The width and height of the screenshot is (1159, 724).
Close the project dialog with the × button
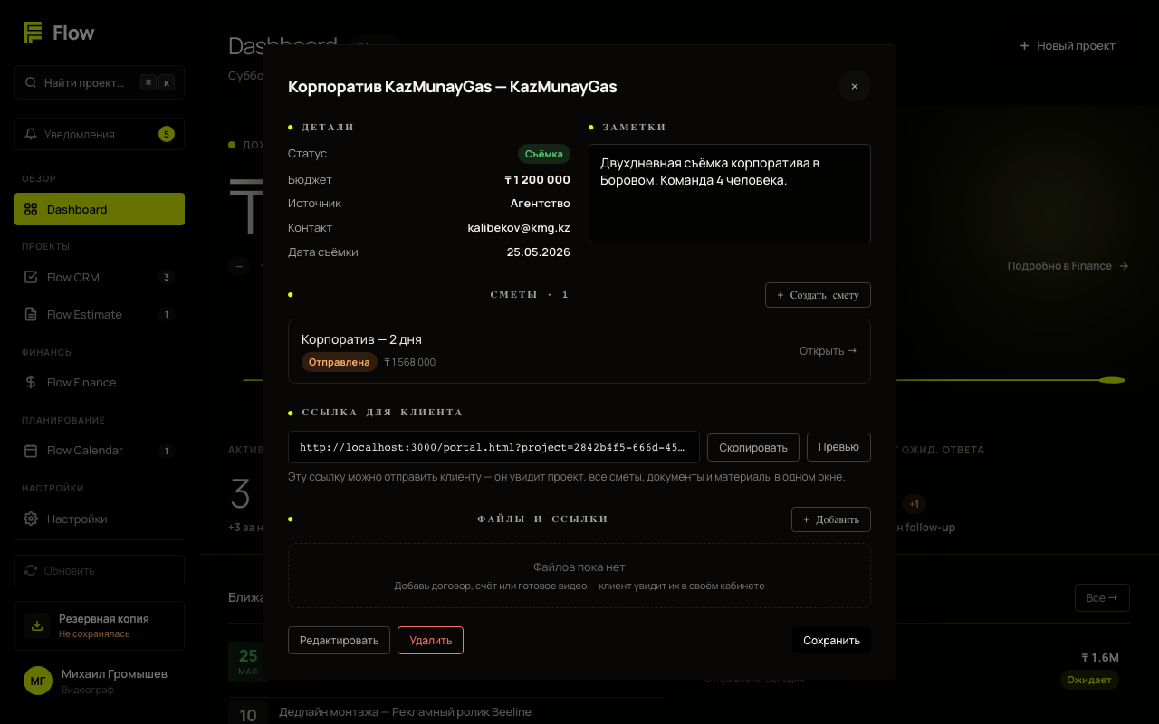(x=854, y=86)
